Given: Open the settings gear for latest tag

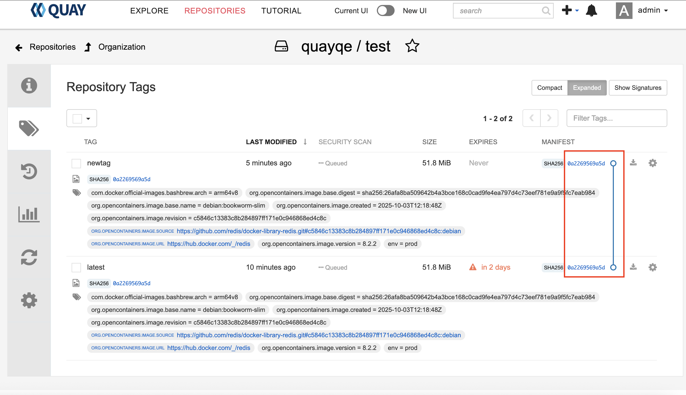Looking at the screenshot, I should pyautogui.click(x=653, y=267).
